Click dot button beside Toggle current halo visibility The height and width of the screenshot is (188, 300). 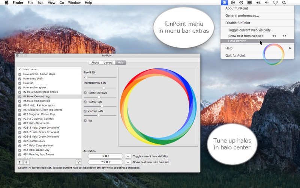[x=128, y=156]
